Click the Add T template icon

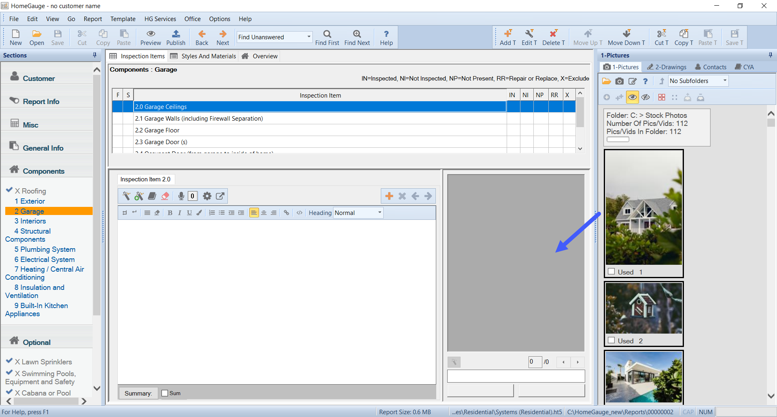[x=507, y=38]
